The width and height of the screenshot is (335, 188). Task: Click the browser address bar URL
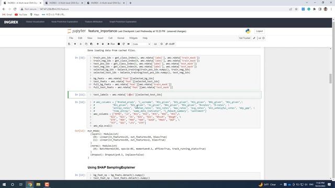coord(54,9)
